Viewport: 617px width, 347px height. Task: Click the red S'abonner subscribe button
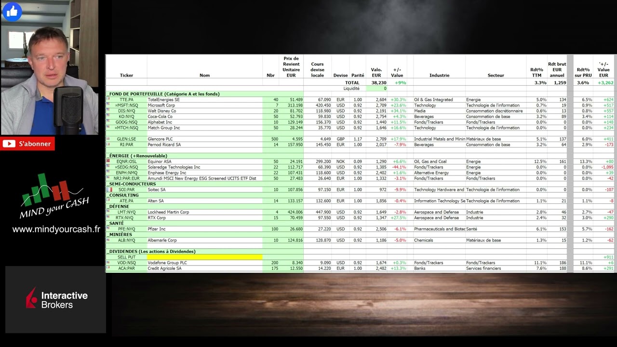pyautogui.click(x=27, y=144)
